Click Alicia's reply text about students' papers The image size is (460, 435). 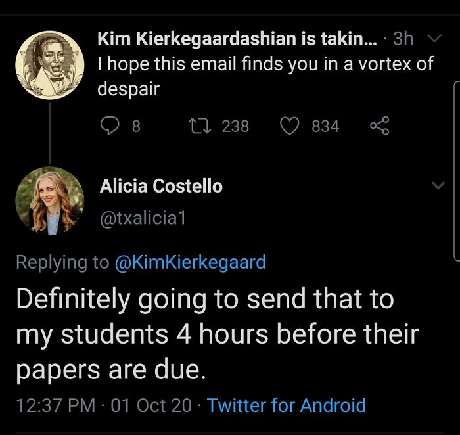coord(217,335)
